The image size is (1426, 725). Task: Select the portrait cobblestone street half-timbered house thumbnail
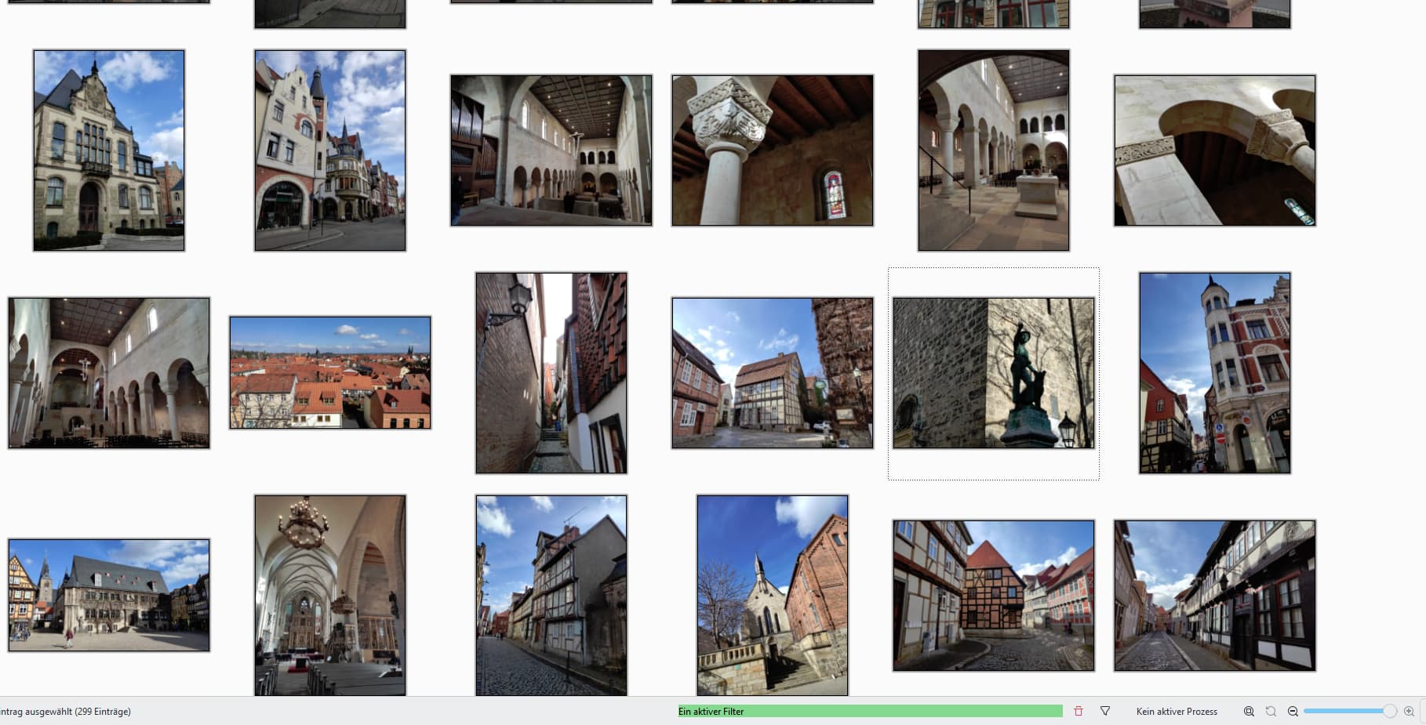551,595
